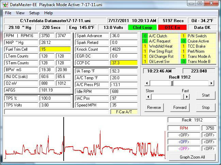Open the Setup menu

click(34, 13)
